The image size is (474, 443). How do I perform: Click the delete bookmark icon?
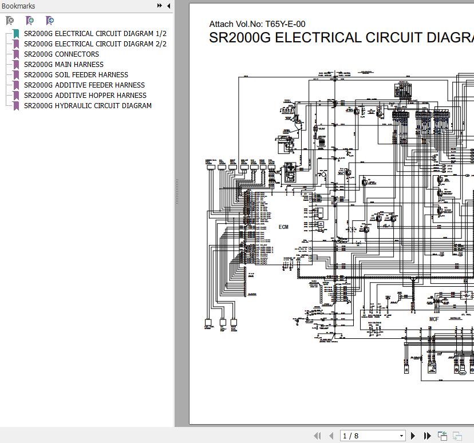click(10, 21)
